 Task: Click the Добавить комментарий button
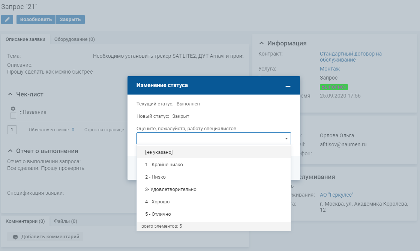click(45, 237)
